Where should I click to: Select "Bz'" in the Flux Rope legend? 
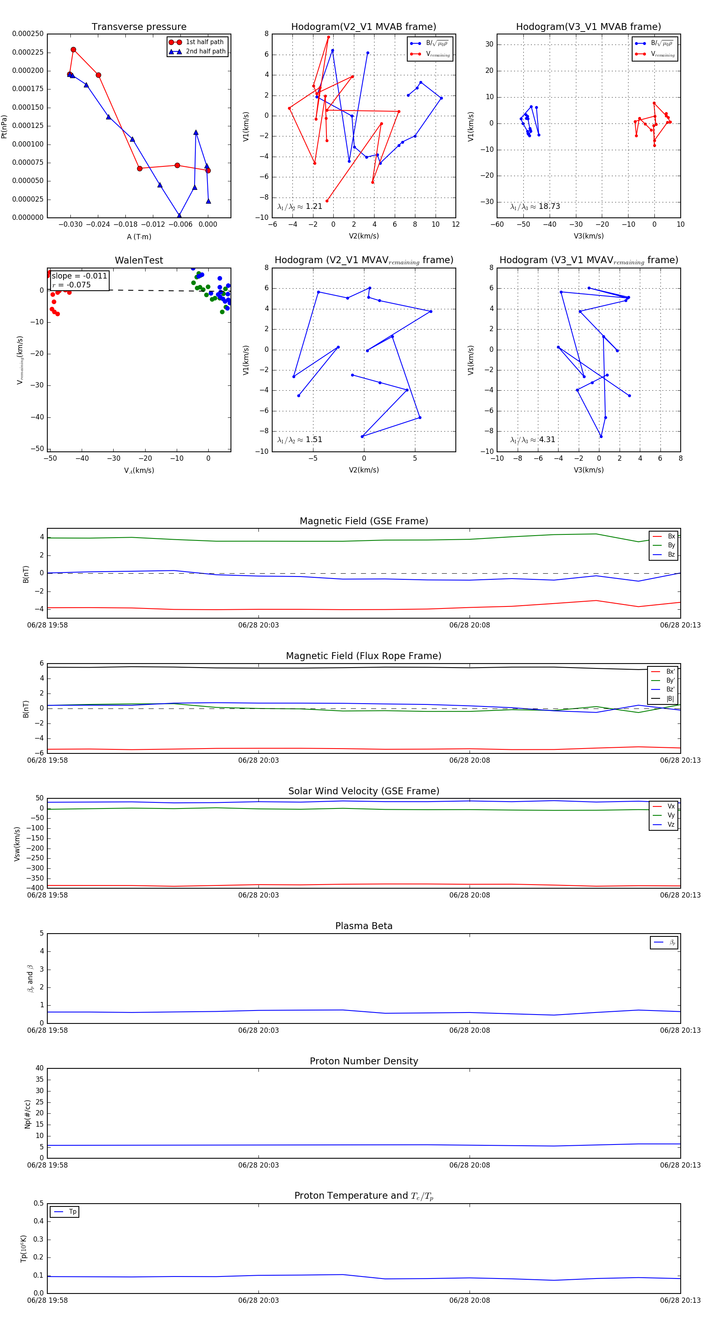663,689
